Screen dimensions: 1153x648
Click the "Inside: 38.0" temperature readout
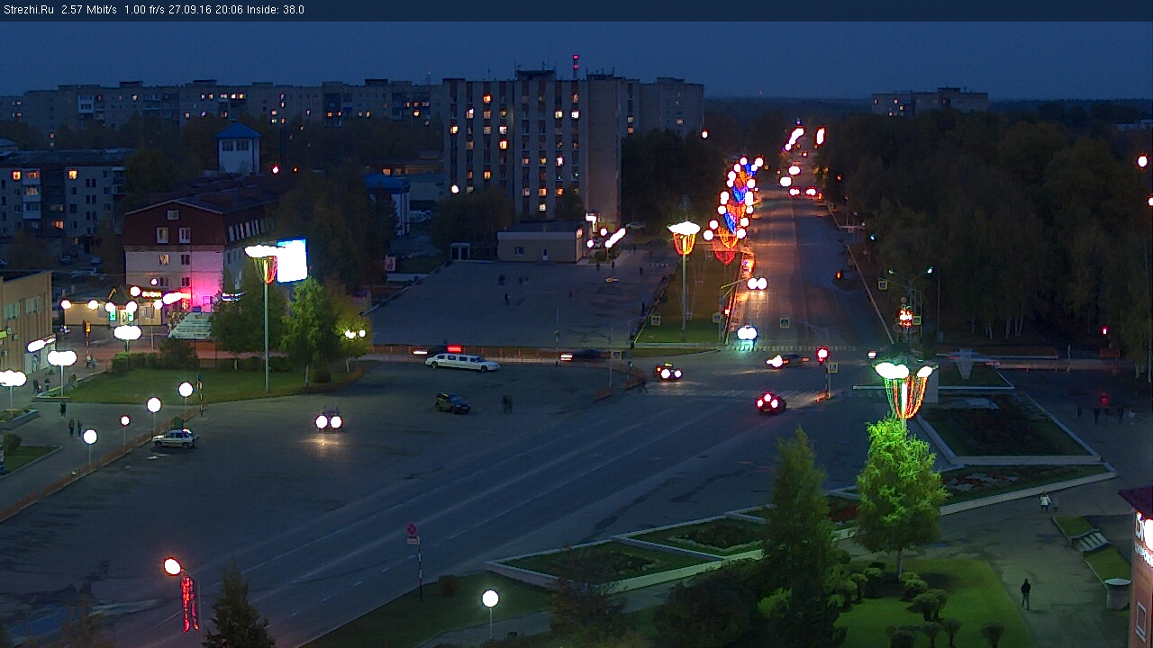pos(276,10)
